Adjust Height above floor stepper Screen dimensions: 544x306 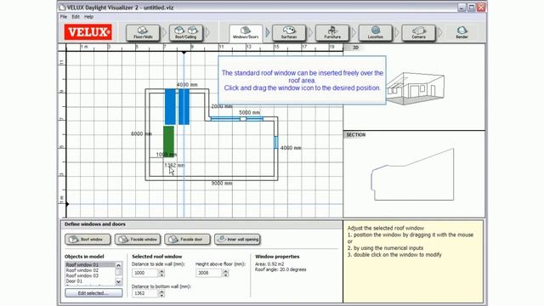(x=226, y=273)
